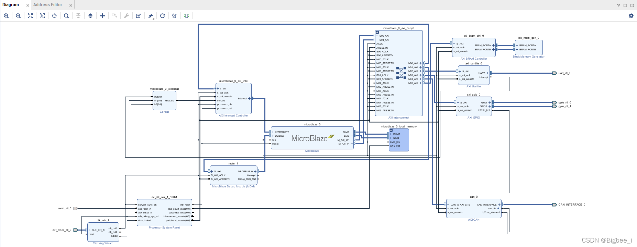This screenshot has width=637, height=247.
Task: Select the diff_clock_rtl_0 input port
Action: tap(76, 230)
